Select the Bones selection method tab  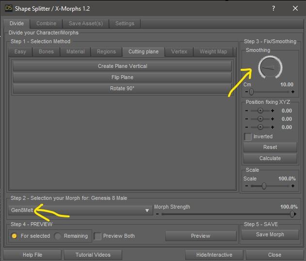click(x=46, y=52)
